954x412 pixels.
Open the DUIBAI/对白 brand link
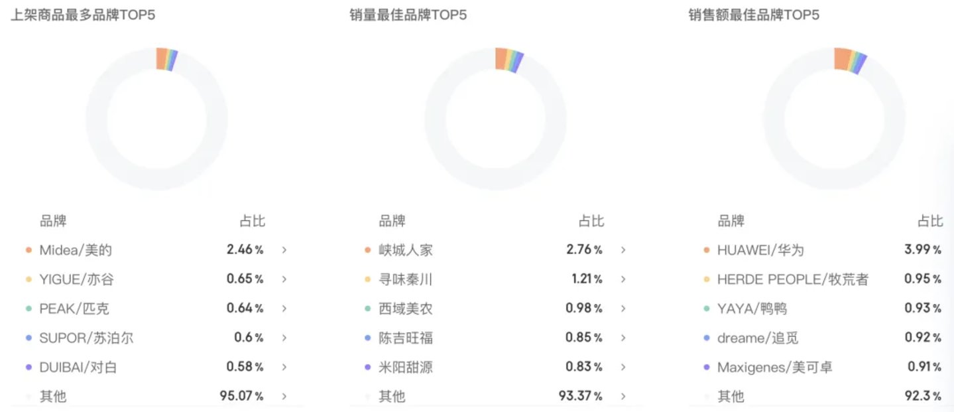click(78, 367)
